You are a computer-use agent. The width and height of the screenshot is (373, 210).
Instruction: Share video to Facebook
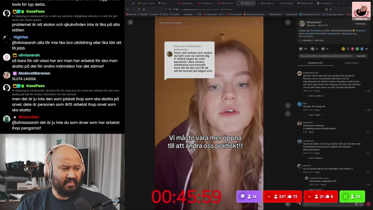click(362, 49)
